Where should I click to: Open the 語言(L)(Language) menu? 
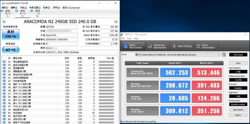[71, 7]
